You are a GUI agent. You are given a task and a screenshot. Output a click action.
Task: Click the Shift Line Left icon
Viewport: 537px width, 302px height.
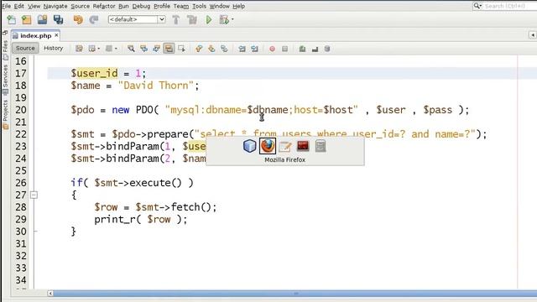point(242,49)
